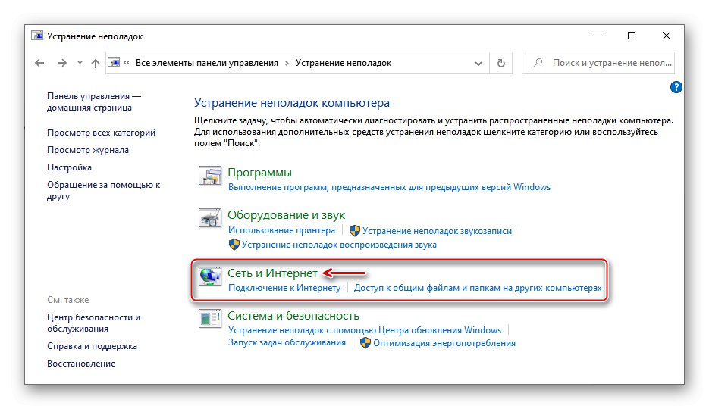
Task: Open 'Просмотр журнала' link
Action: click(x=88, y=150)
